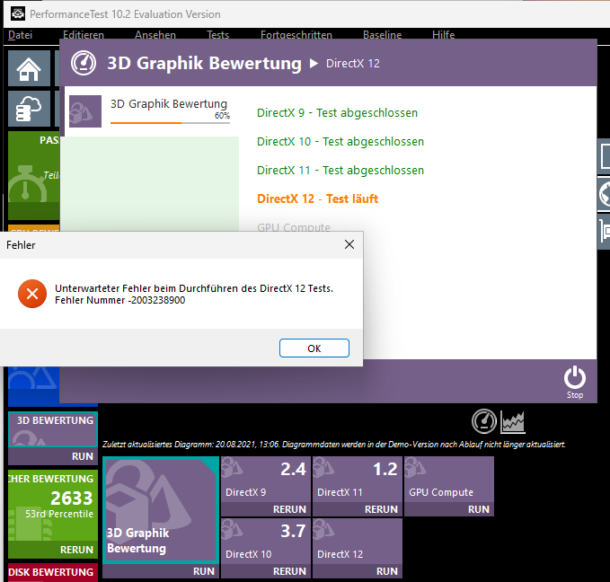Click DirectX 9 - Test abgeschlossen text
This screenshot has width=610, height=582.
337,113
